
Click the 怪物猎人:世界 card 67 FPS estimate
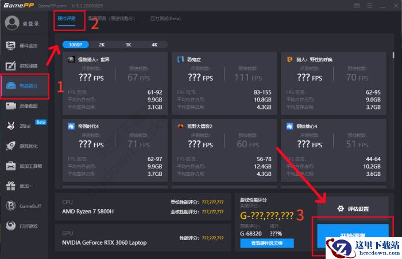(139, 77)
